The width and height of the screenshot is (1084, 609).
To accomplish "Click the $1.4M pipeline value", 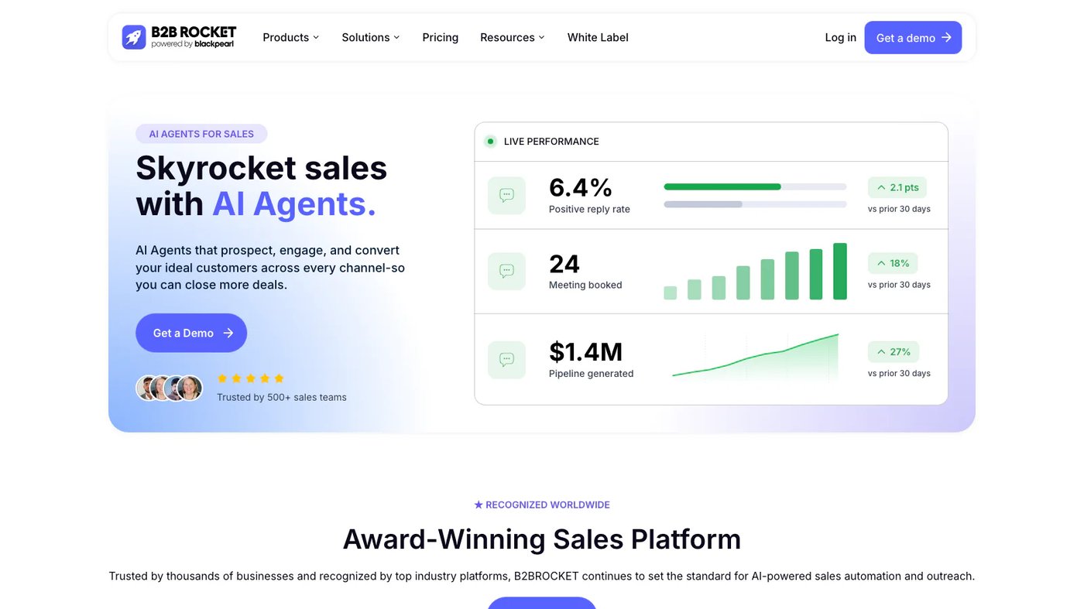I will click(x=586, y=351).
